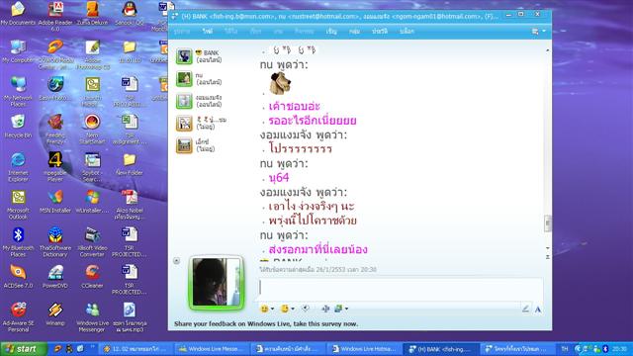Image resolution: width=633 pixels, height=356 pixels.
Task: Collapse the display picture panel arrow
Action: tap(176, 261)
